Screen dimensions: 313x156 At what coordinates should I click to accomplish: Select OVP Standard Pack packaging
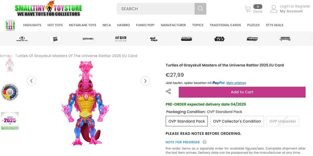point(186,121)
